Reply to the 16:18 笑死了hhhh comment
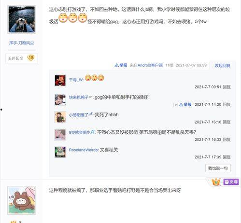 point(227,122)
